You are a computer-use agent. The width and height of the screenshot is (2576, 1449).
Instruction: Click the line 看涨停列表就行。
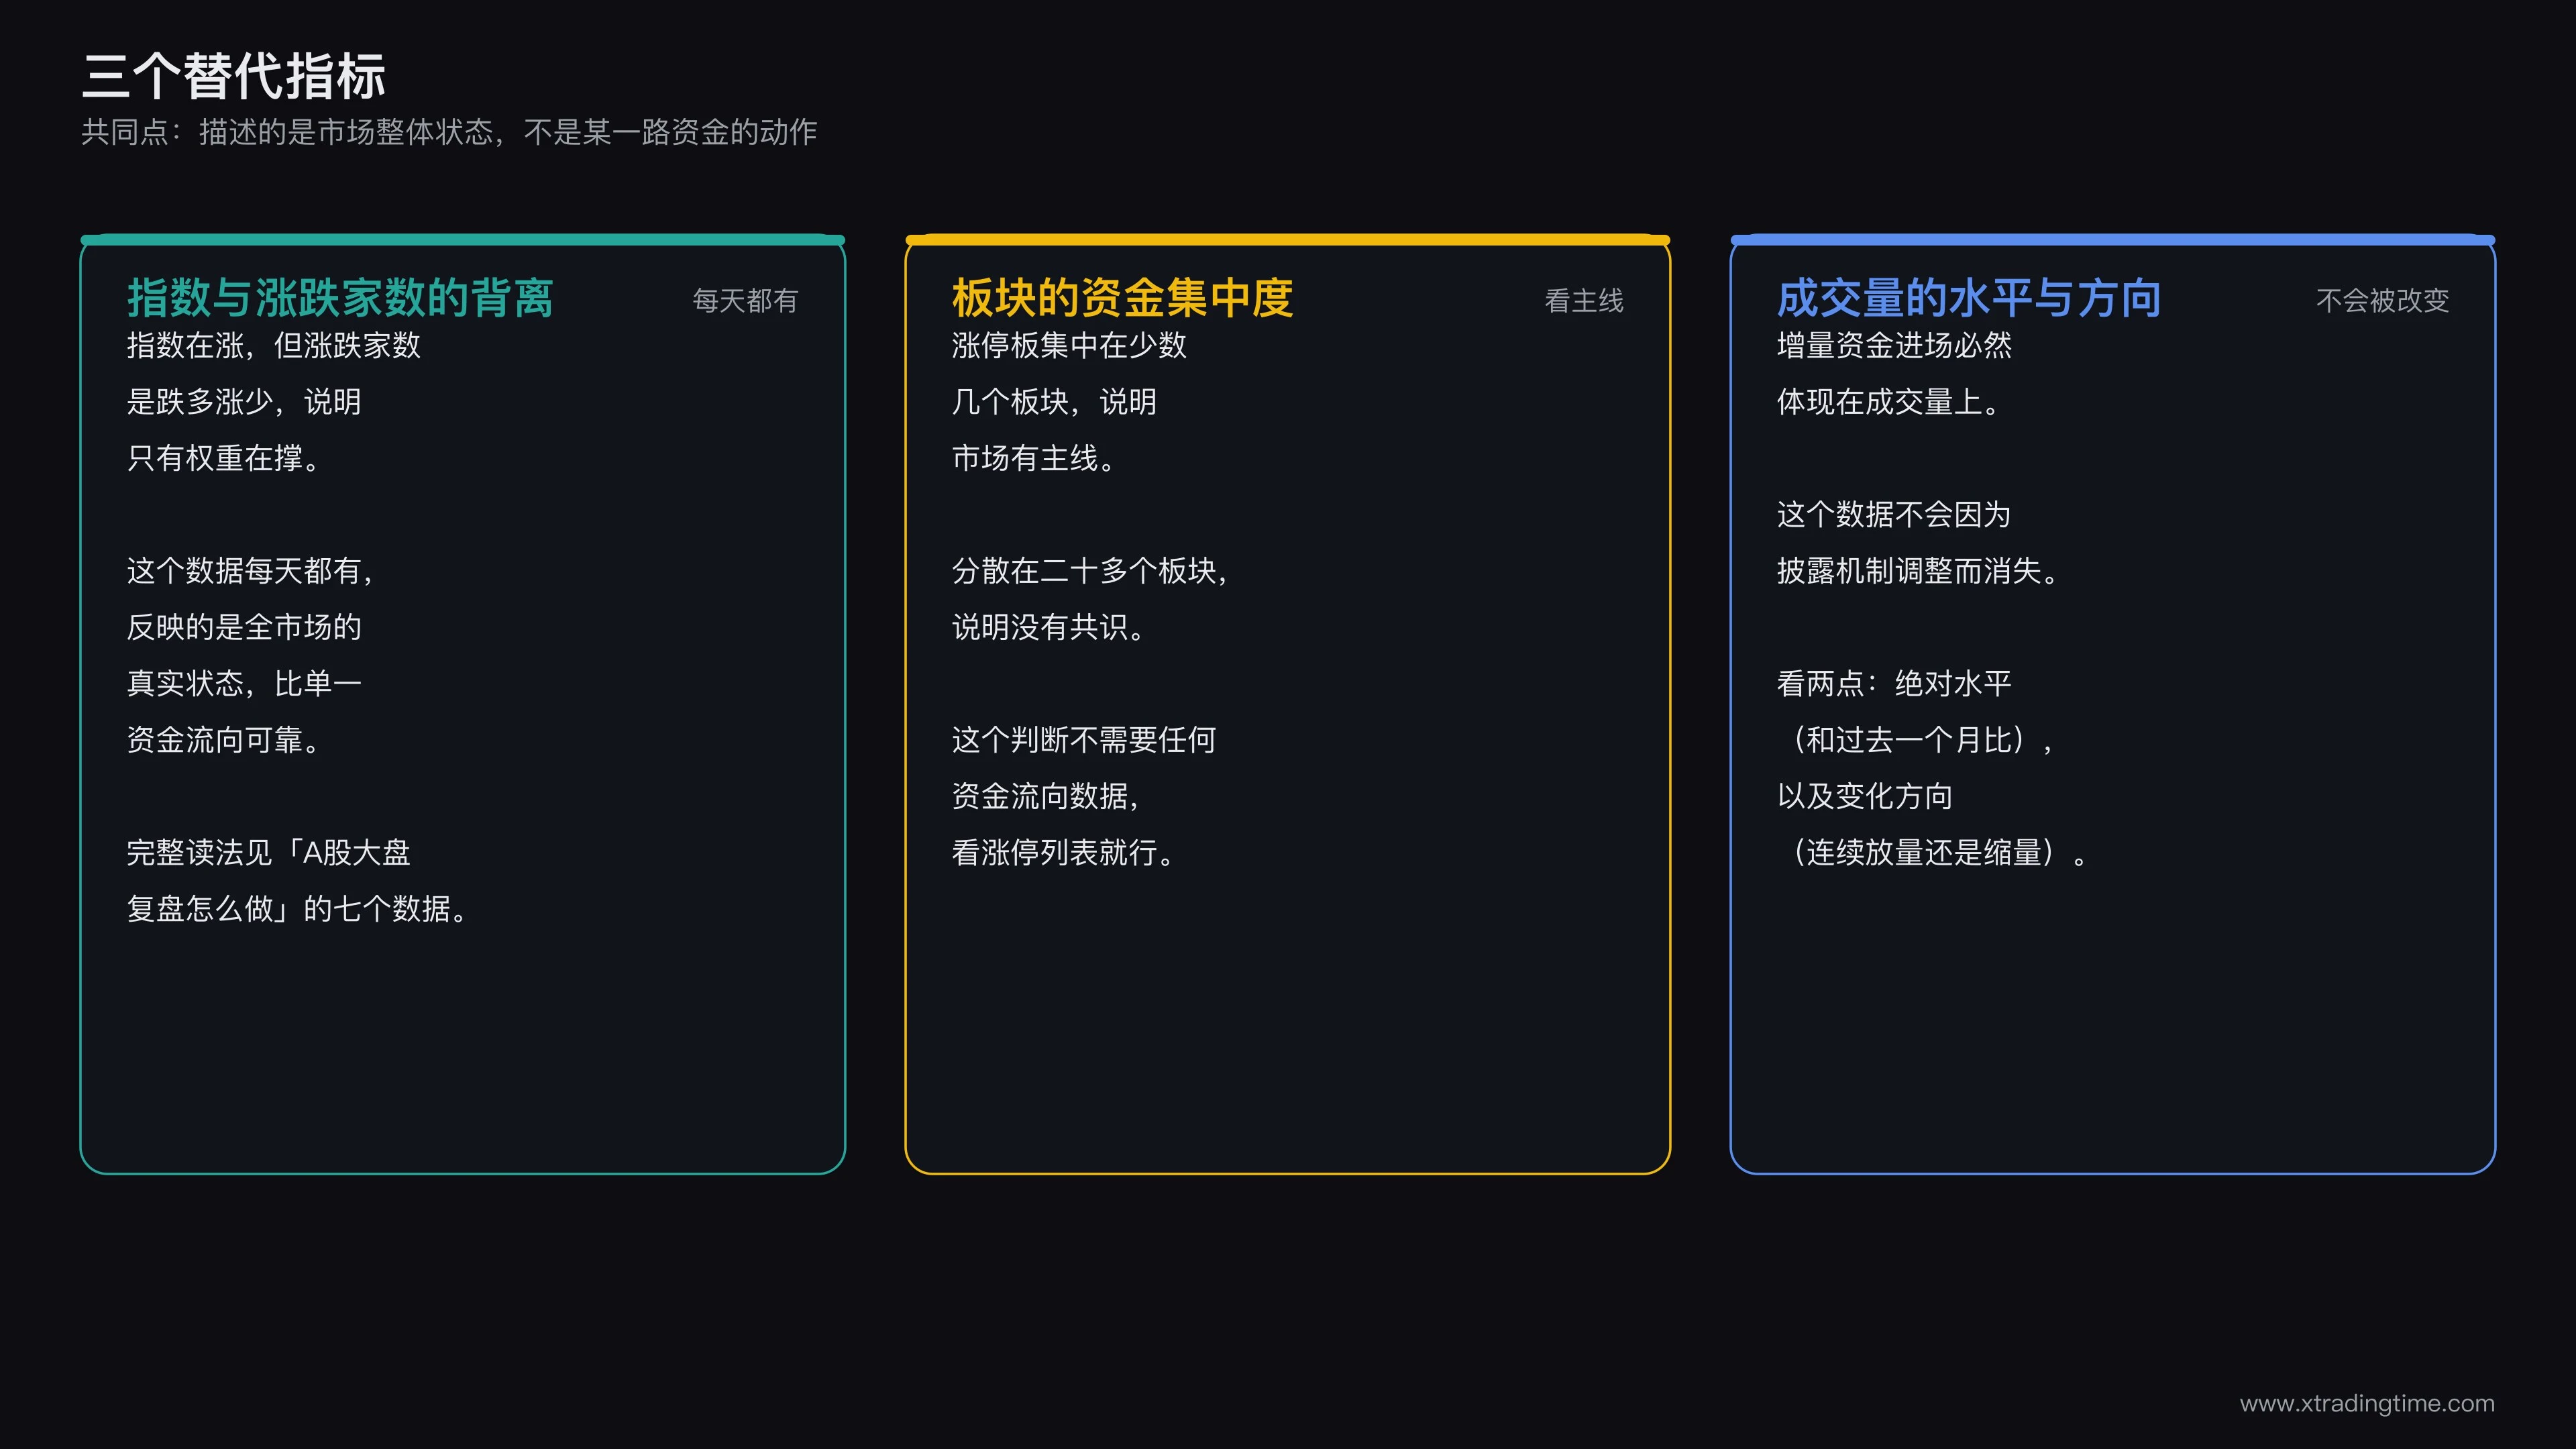click(1063, 853)
